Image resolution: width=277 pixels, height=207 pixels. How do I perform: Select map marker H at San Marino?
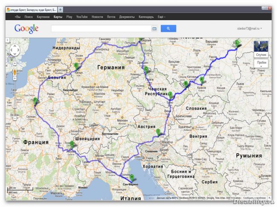[132, 178]
